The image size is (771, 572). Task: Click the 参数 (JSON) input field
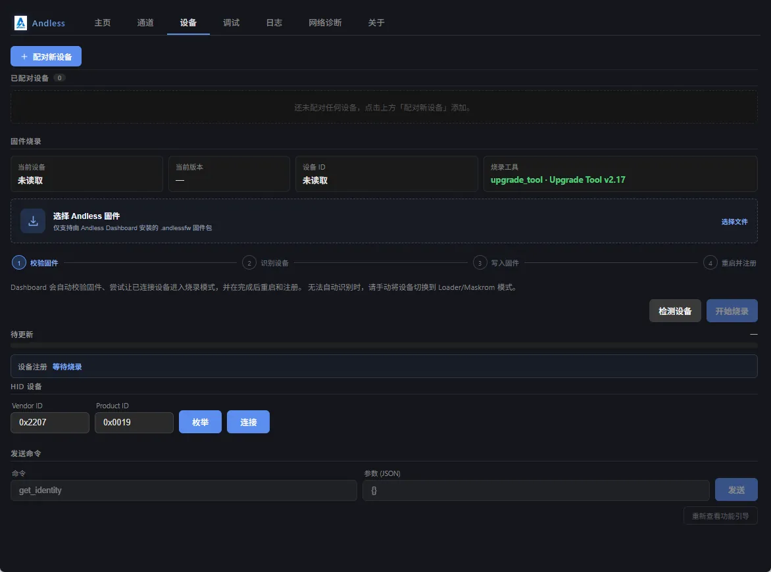click(x=536, y=490)
